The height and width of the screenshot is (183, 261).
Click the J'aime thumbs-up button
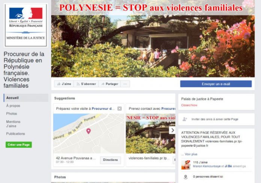[x=64, y=84]
